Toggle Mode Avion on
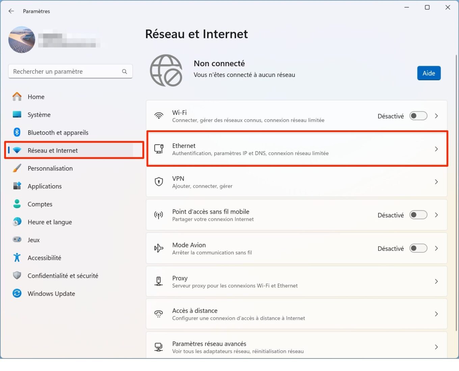The height and width of the screenshot is (371, 459). 418,248
